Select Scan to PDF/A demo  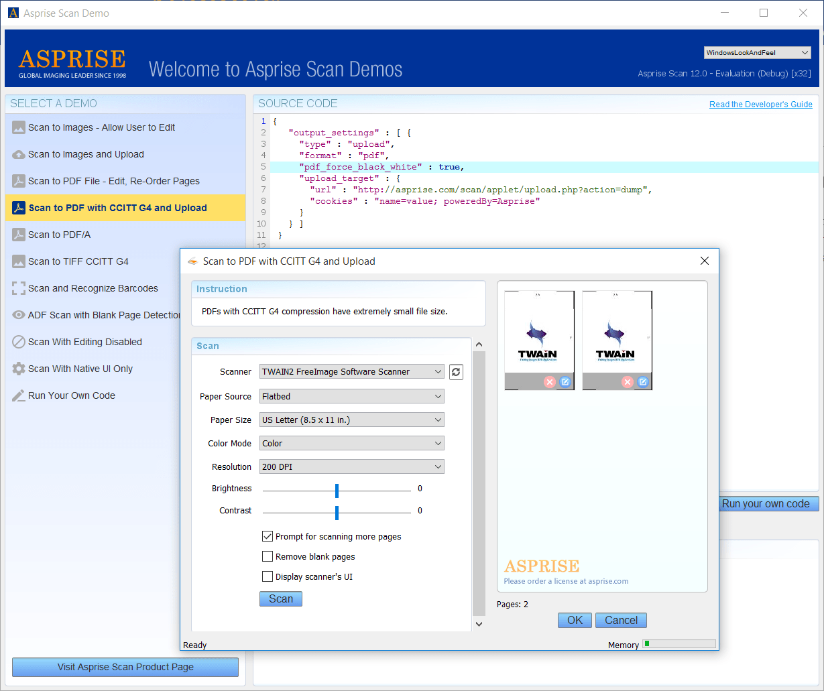tap(125, 235)
